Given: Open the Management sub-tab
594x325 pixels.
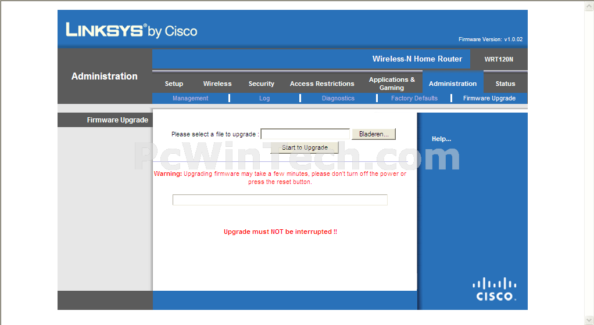Looking at the screenshot, I should tap(190, 98).
